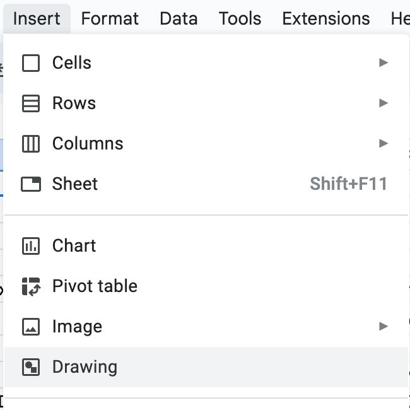Viewport: 410px width, 410px height.
Task: Expand the Columns submenu arrow
Action: (x=384, y=144)
